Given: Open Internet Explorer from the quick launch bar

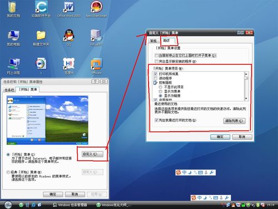Looking at the screenshot, I should point(33,205).
